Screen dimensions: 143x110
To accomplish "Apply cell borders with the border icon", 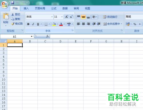I will [46, 24].
